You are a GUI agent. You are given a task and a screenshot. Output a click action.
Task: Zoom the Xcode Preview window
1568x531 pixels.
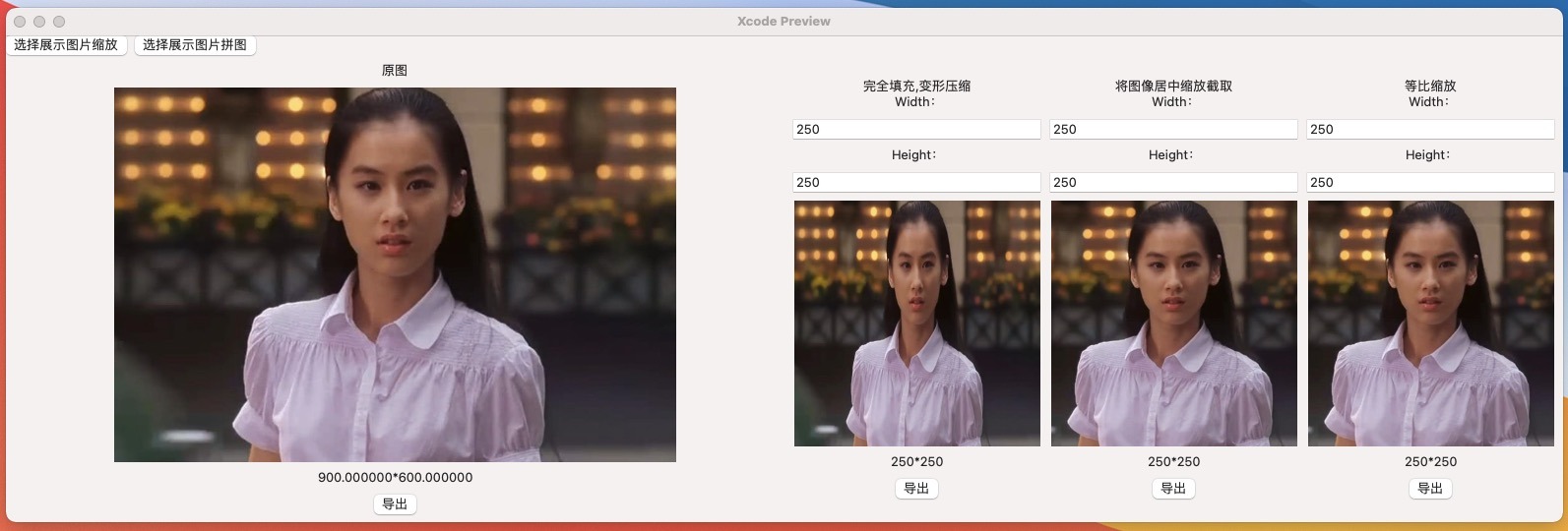[59, 21]
